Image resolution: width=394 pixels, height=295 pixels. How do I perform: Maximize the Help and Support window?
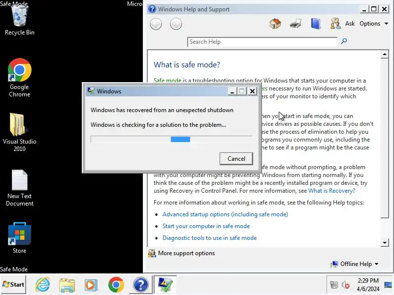pyautogui.click(x=374, y=9)
